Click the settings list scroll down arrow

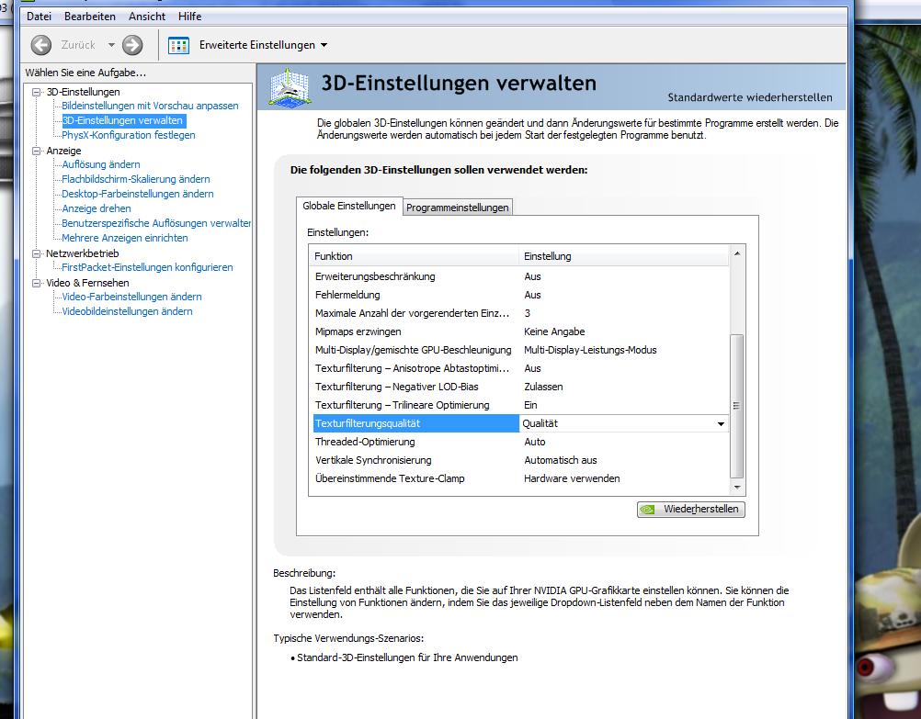[x=736, y=488]
